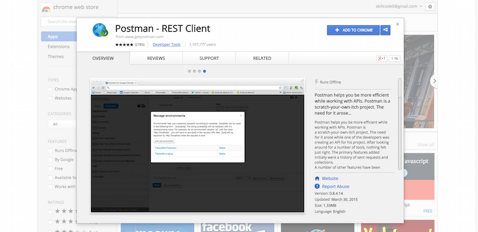Select the fourth active carousel dot
This screenshot has height=232, width=478.
pos(204,71)
